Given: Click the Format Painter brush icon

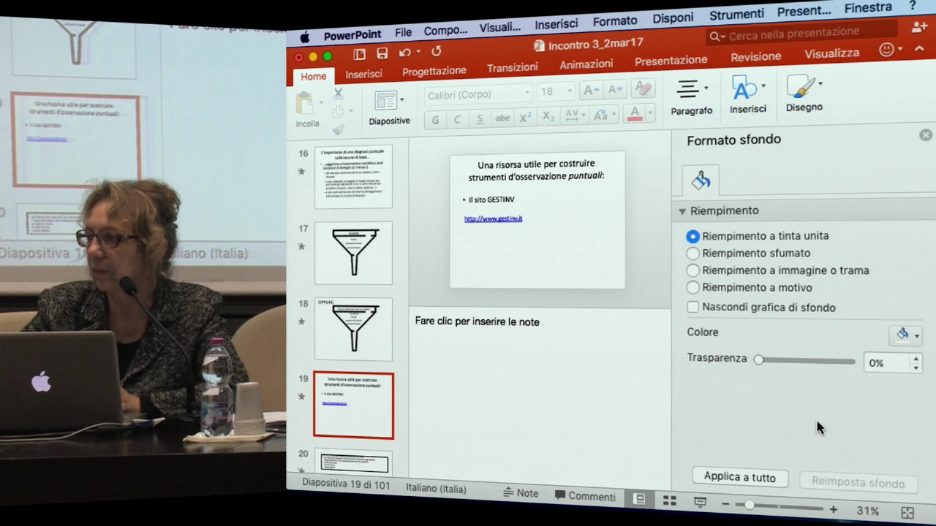Looking at the screenshot, I should 338,129.
